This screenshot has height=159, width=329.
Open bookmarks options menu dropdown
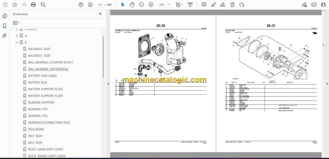tap(16, 23)
